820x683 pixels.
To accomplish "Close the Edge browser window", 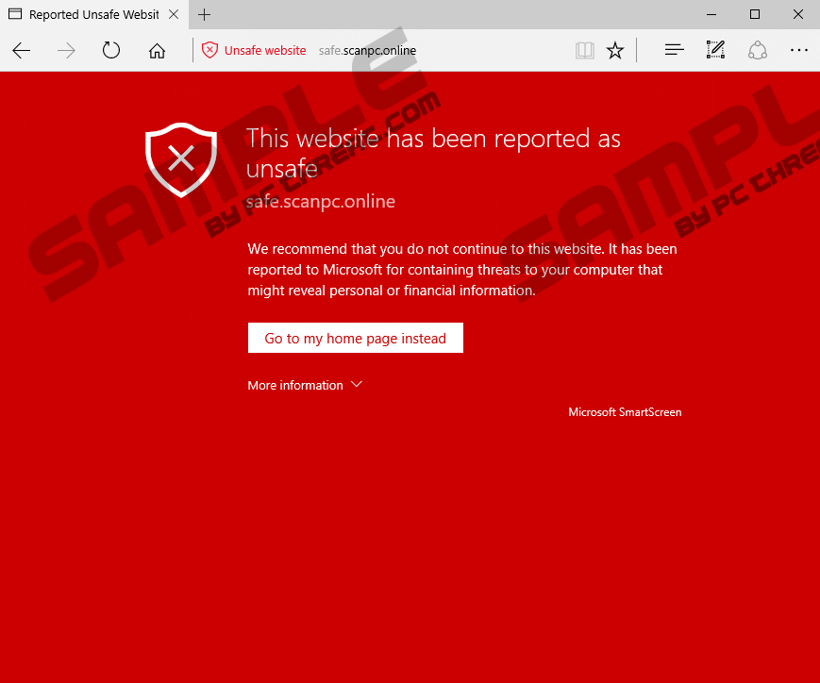I will pyautogui.click(x=798, y=15).
